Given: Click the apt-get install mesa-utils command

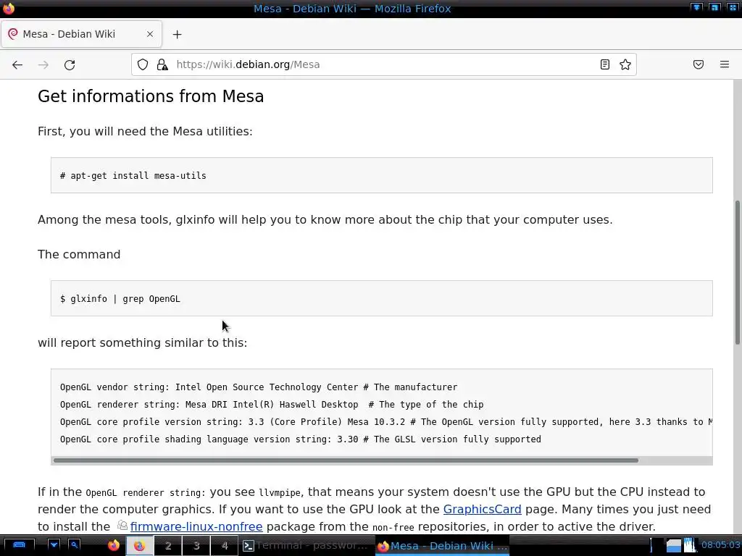Looking at the screenshot, I should (133, 176).
